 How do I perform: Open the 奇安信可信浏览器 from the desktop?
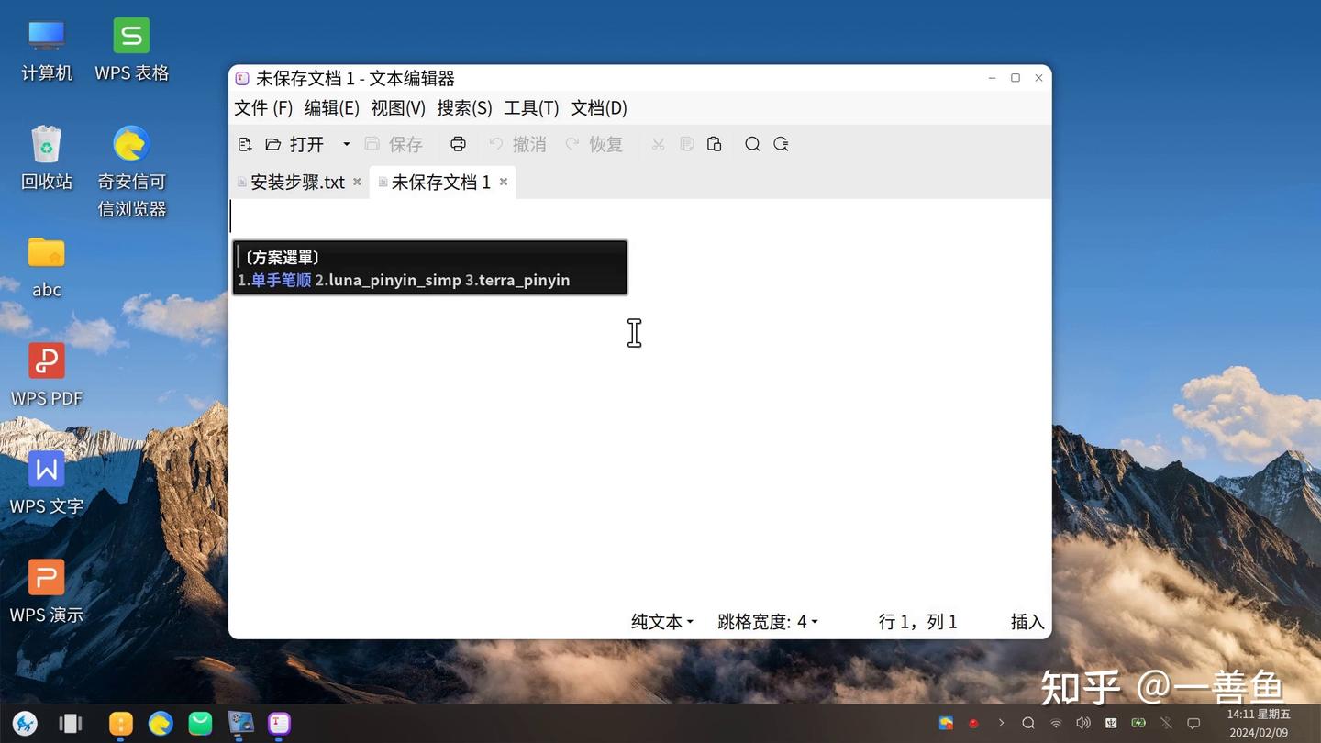[x=130, y=143]
